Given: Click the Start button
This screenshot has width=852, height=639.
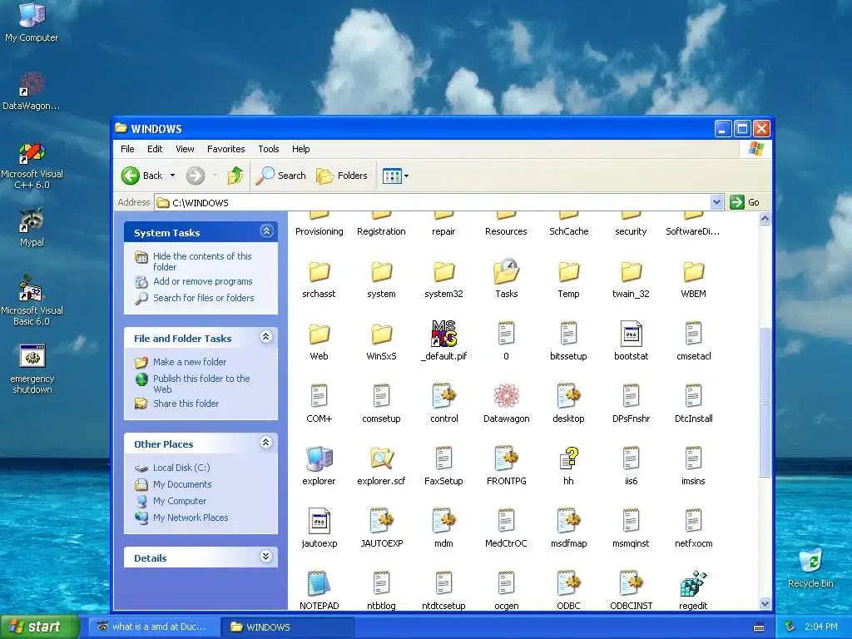Looking at the screenshot, I should click(40, 627).
